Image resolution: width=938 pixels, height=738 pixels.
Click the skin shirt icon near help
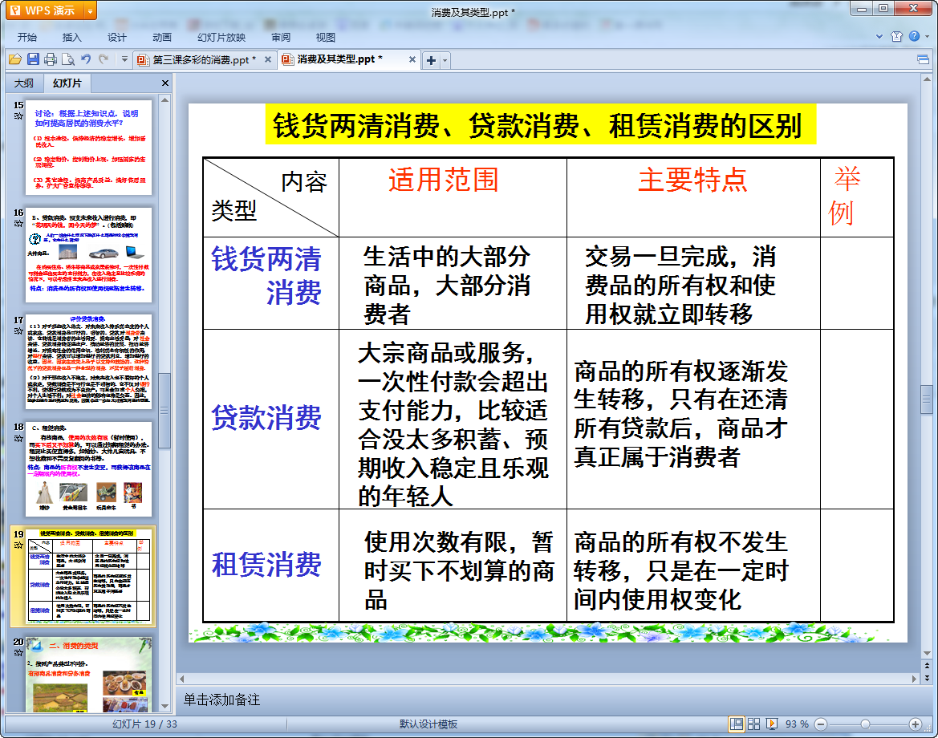(x=896, y=36)
